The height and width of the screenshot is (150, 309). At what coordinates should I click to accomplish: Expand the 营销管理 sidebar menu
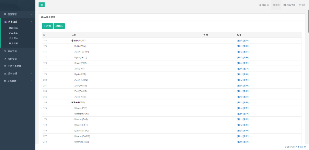(17, 73)
